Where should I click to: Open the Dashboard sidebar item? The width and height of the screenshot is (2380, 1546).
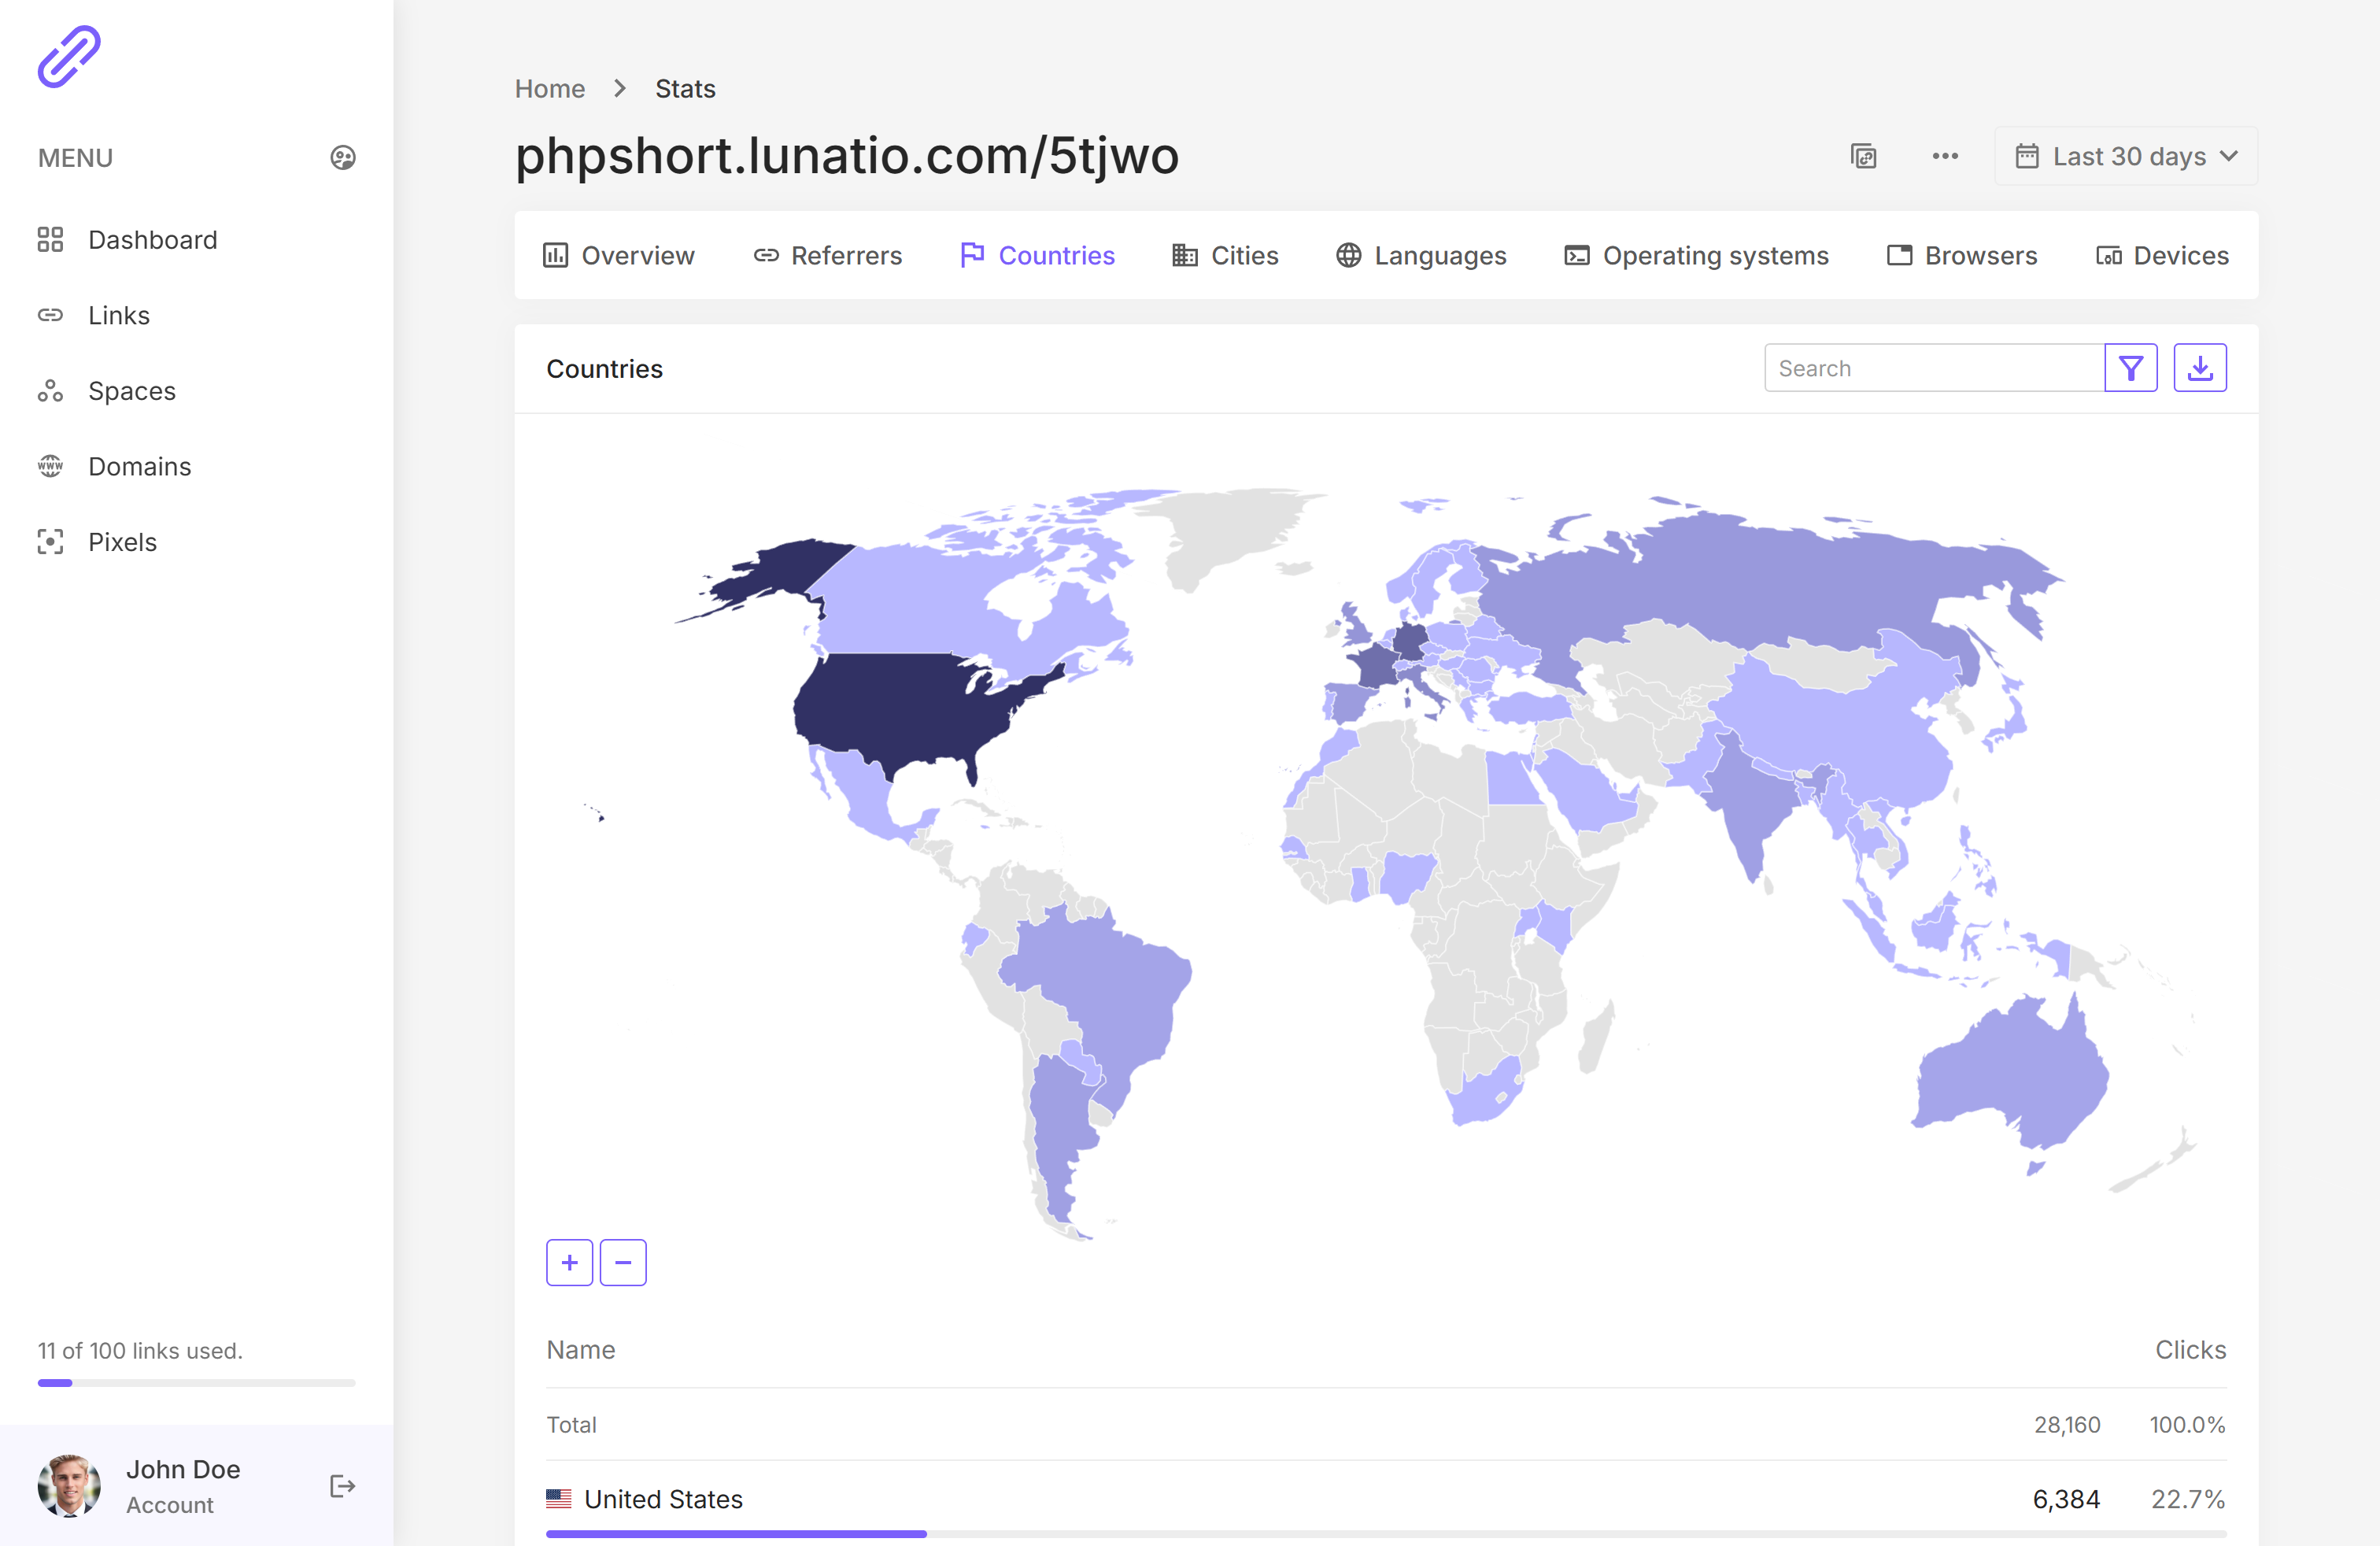click(152, 240)
